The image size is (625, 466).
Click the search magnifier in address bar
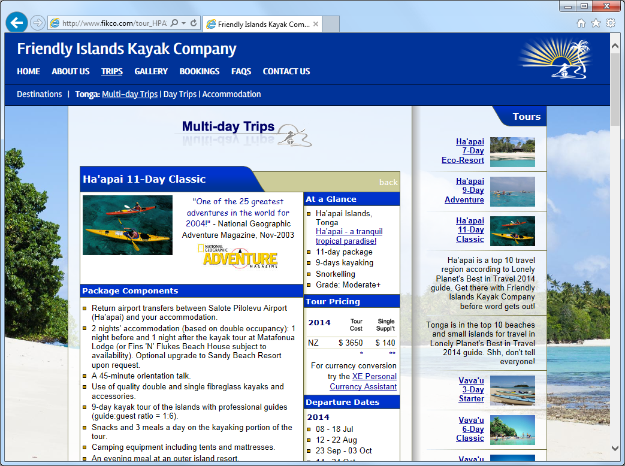pos(174,23)
